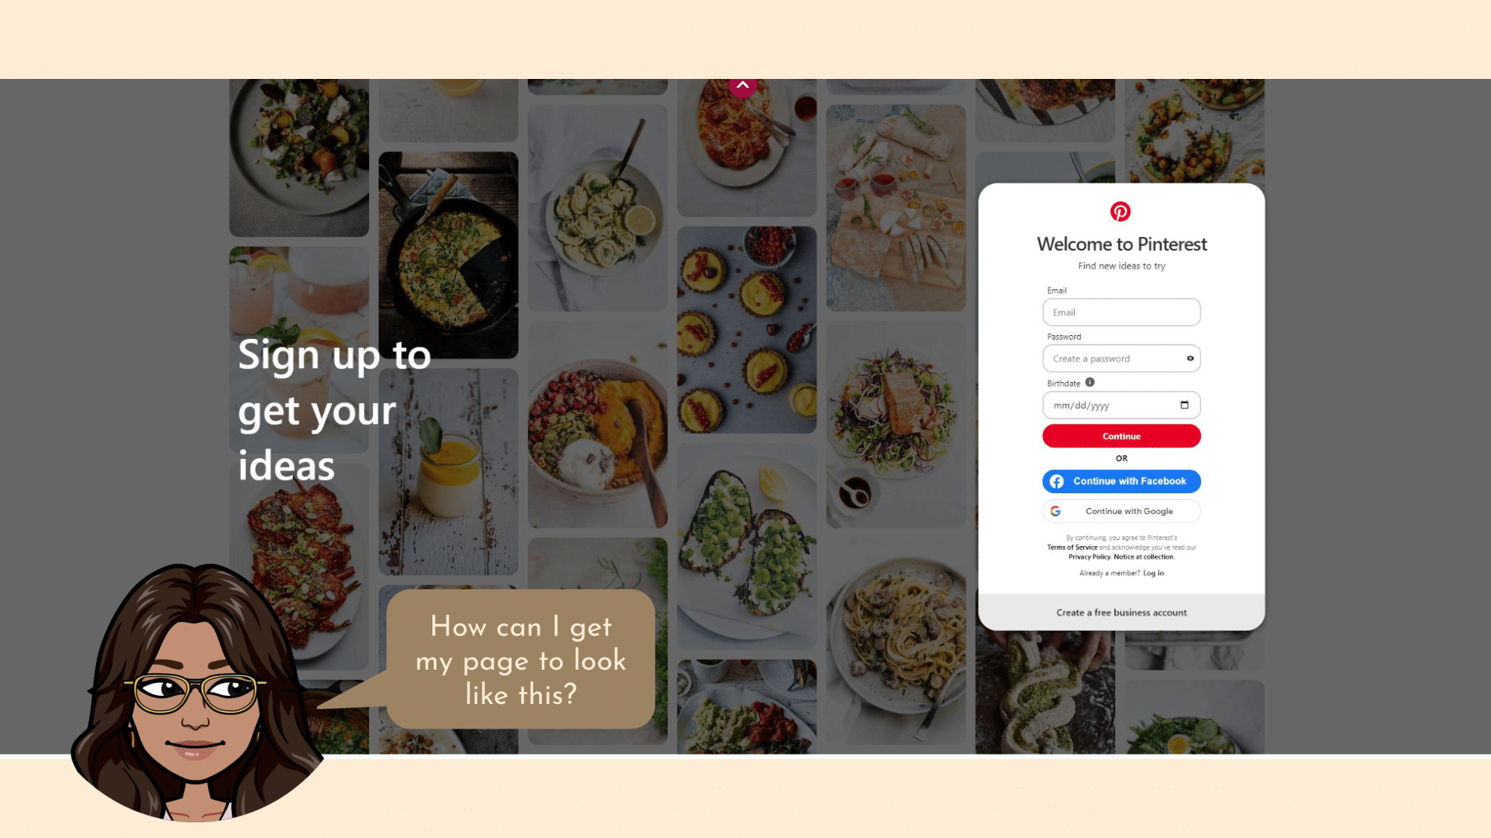Click the Pinterest logo icon
The image size is (1491, 838).
[x=1120, y=212]
